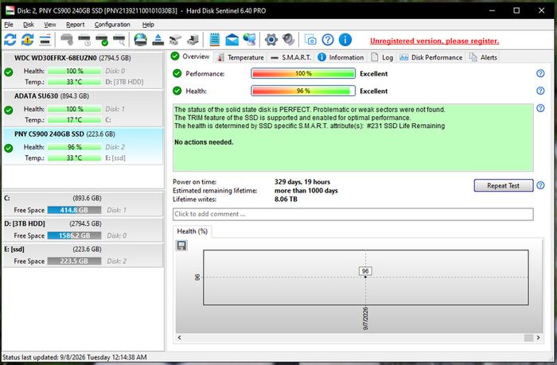Image resolution: width=557 pixels, height=365 pixels.
Task: Click the disk icon with green checkmark
Action: pyautogui.click(x=102, y=40)
